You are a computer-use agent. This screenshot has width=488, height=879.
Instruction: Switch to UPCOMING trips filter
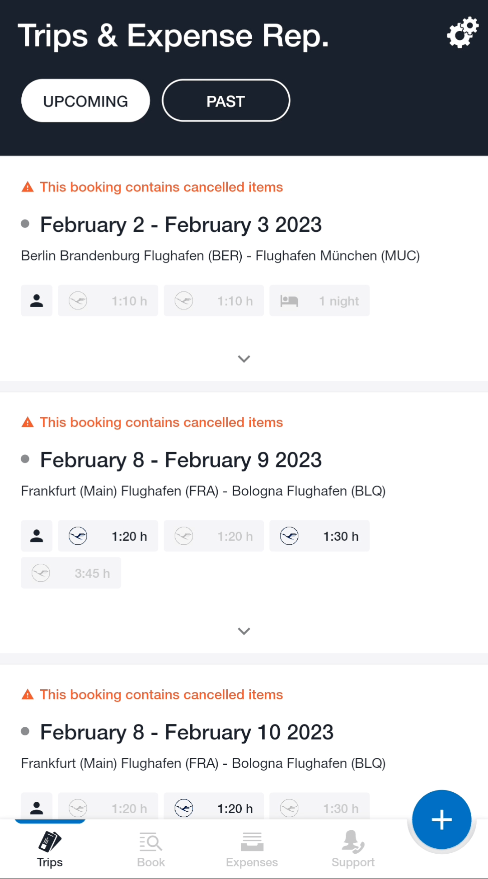click(x=85, y=101)
